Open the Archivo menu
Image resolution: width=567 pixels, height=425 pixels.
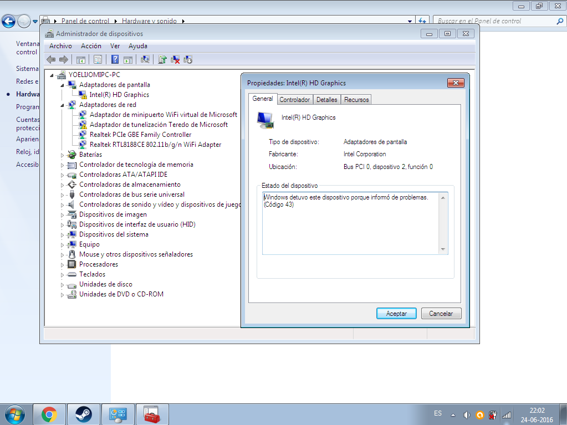coord(60,46)
